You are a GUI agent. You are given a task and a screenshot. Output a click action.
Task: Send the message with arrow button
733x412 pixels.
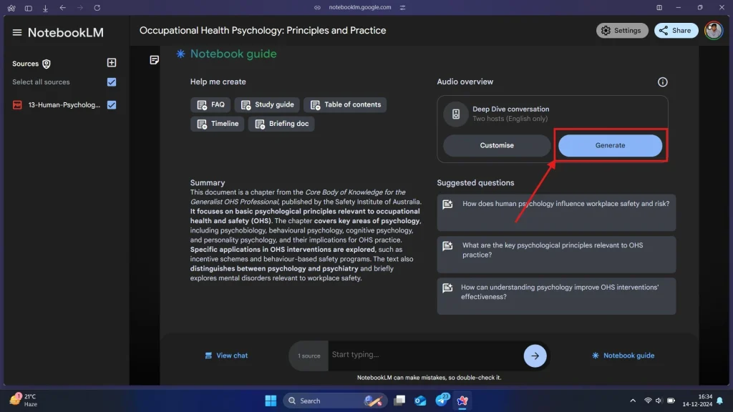point(535,356)
